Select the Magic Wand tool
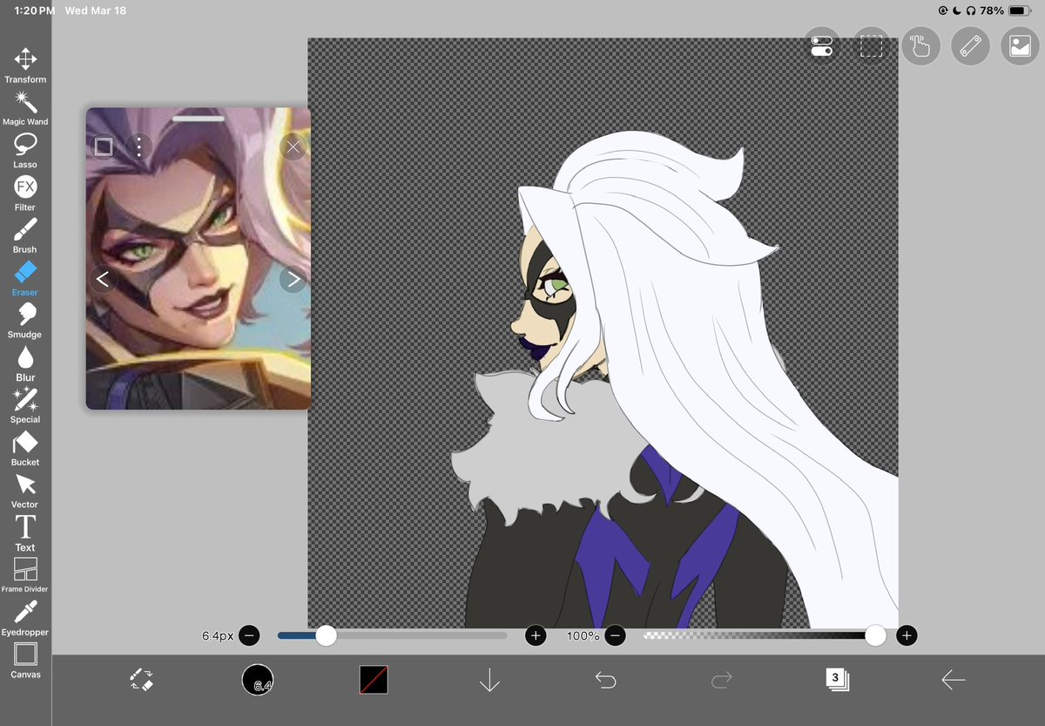This screenshot has height=726, width=1045. 25,109
